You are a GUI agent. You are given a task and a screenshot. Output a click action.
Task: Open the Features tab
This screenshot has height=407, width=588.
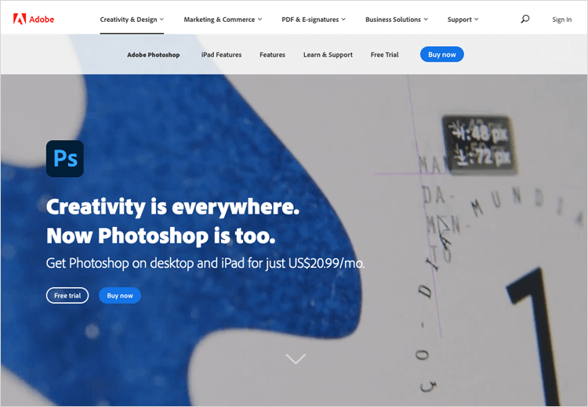(x=272, y=55)
